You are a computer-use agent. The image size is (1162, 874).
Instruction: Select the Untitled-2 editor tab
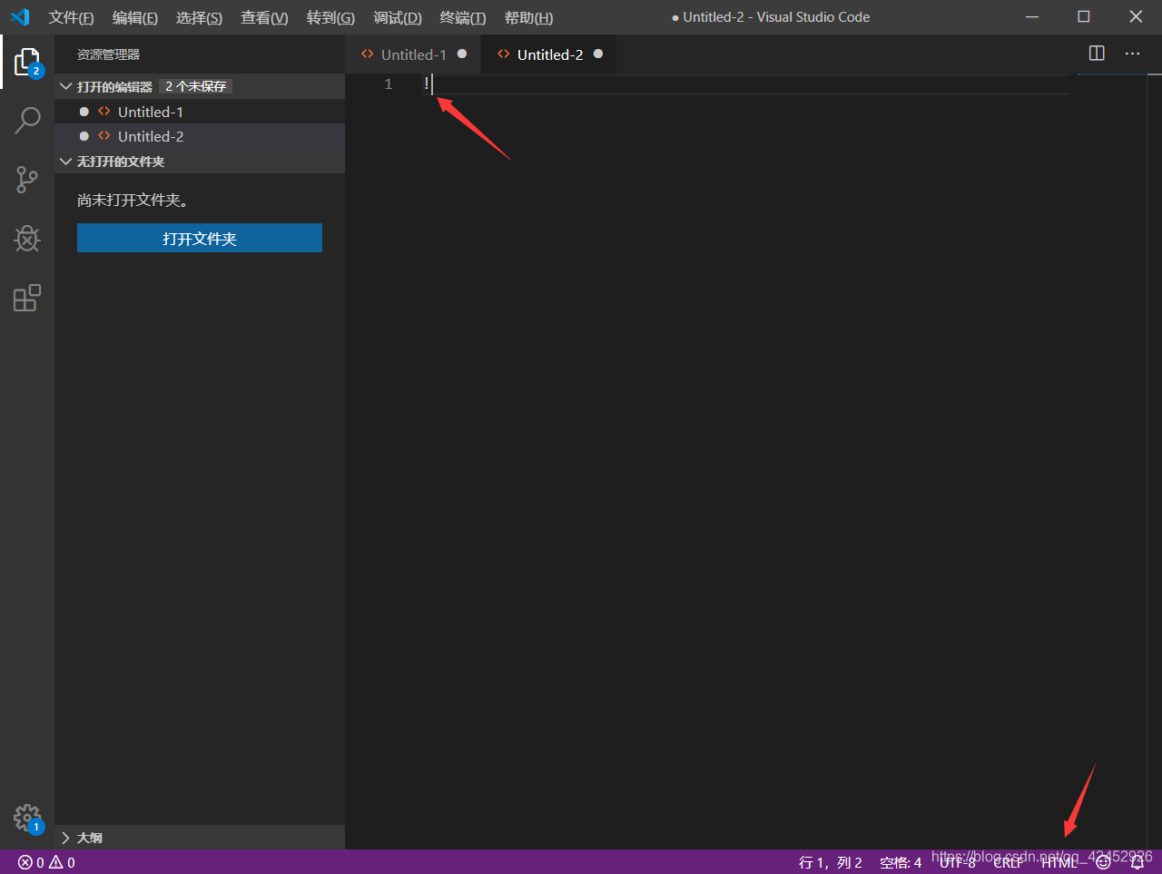549,54
